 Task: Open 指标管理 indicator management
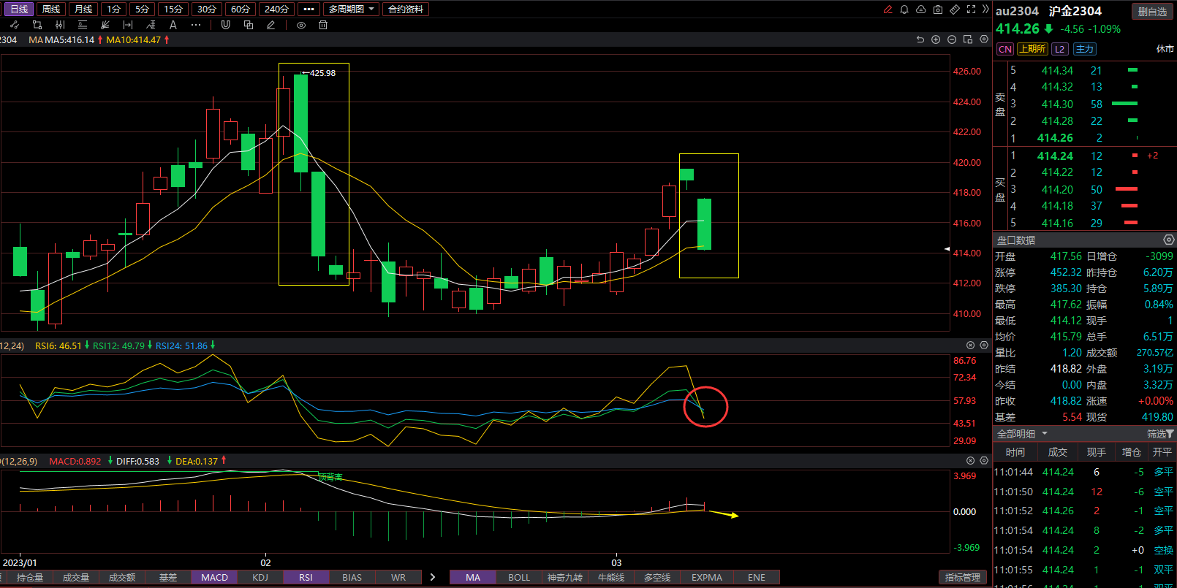click(963, 577)
